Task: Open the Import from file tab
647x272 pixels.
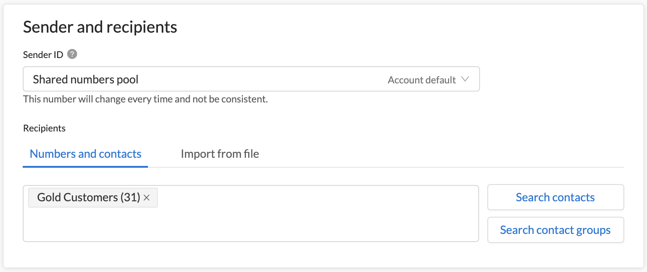Action: point(220,154)
